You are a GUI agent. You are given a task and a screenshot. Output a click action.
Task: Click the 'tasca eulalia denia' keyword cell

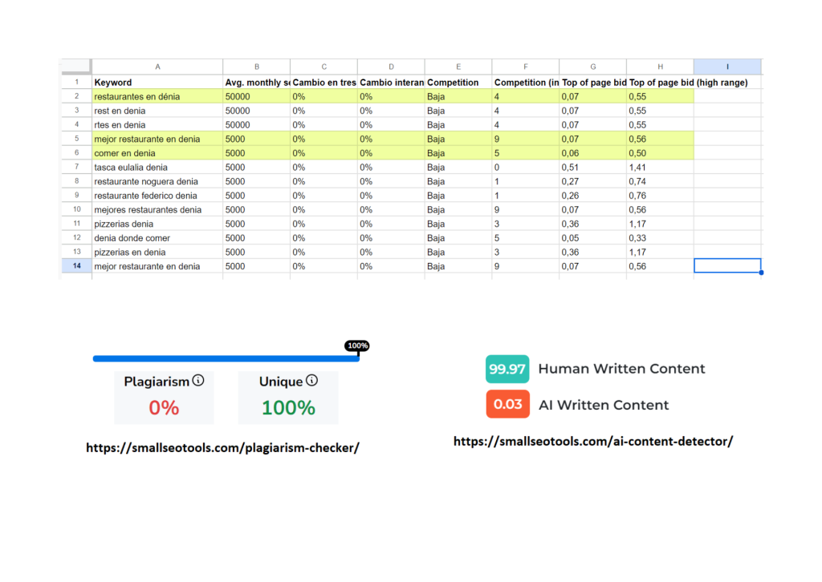tap(157, 168)
